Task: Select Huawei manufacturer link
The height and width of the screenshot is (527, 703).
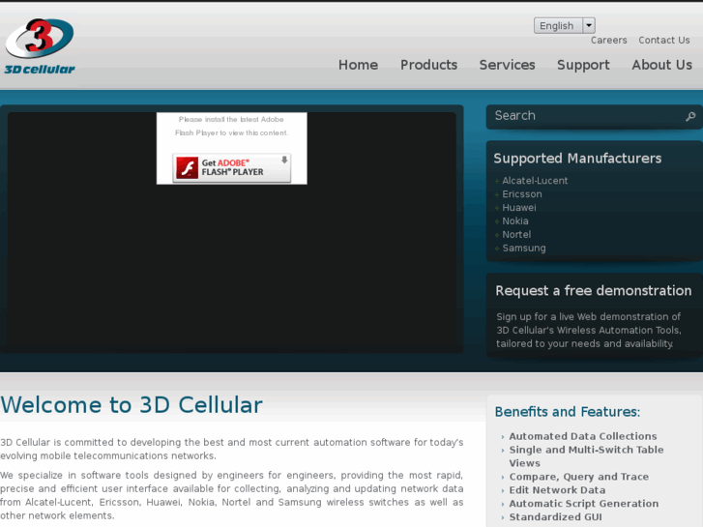Action: click(x=518, y=208)
